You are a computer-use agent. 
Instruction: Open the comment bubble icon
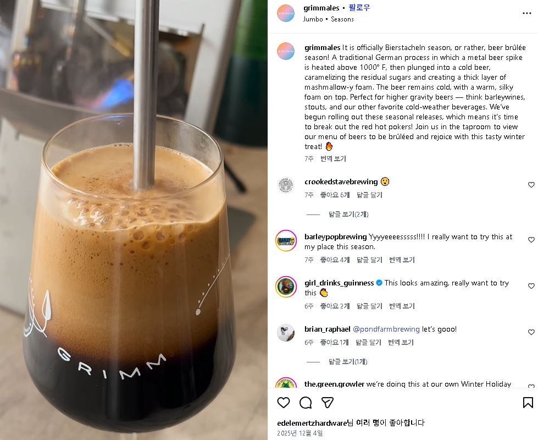tap(306, 403)
